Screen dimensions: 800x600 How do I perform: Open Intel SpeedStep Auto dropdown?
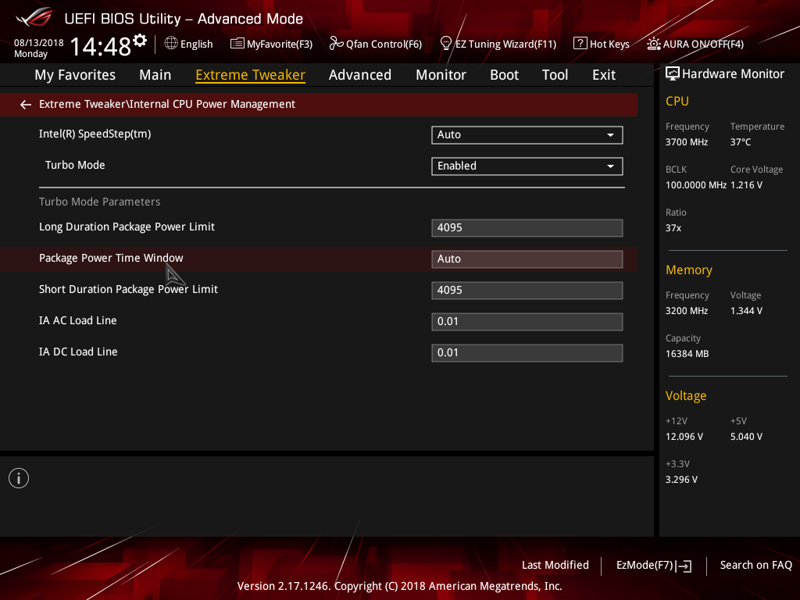pyautogui.click(x=527, y=134)
